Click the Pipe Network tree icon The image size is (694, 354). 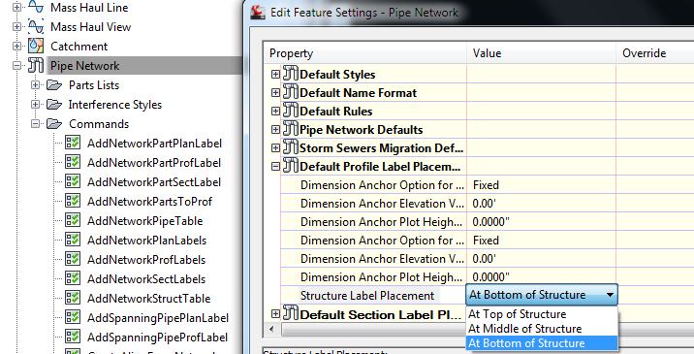[x=36, y=66]
